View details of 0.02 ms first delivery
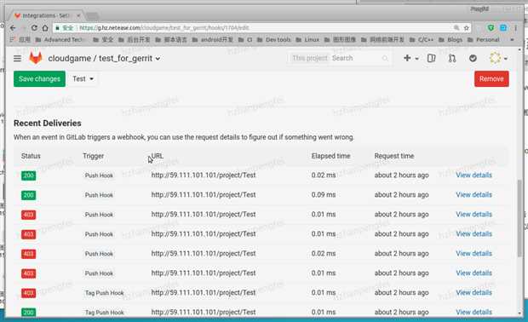The width and height of the screenshot is (528, 322). pos(473,175)
